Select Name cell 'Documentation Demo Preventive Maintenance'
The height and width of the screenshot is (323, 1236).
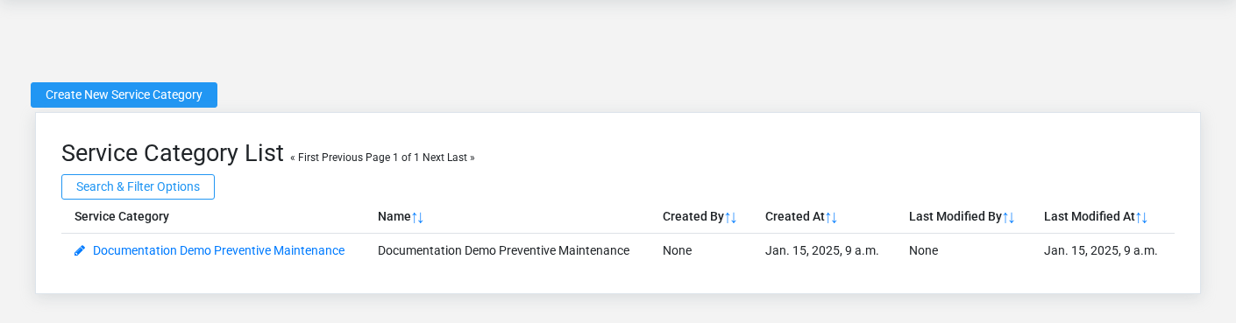click(503, 250)
